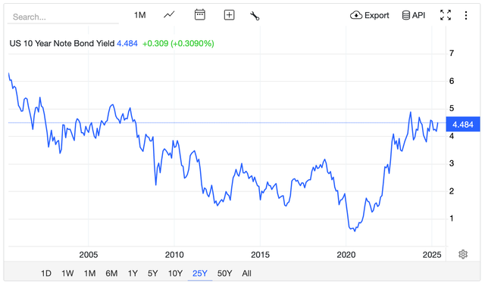
Task: Open the three-dot more options menu
Action: tap(466, 15)
